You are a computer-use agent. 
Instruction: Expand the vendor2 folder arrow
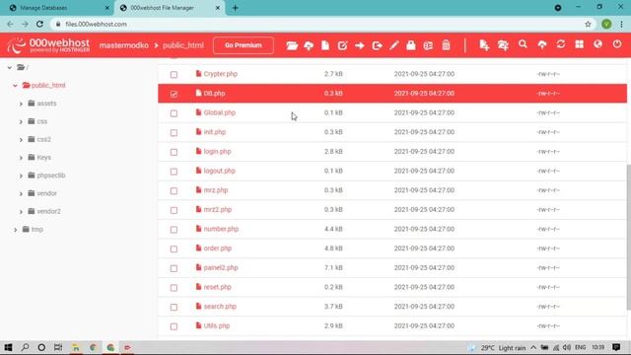(x=21, y=212)
